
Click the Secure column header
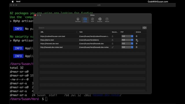pyautogui.click(x=115, y=32)
